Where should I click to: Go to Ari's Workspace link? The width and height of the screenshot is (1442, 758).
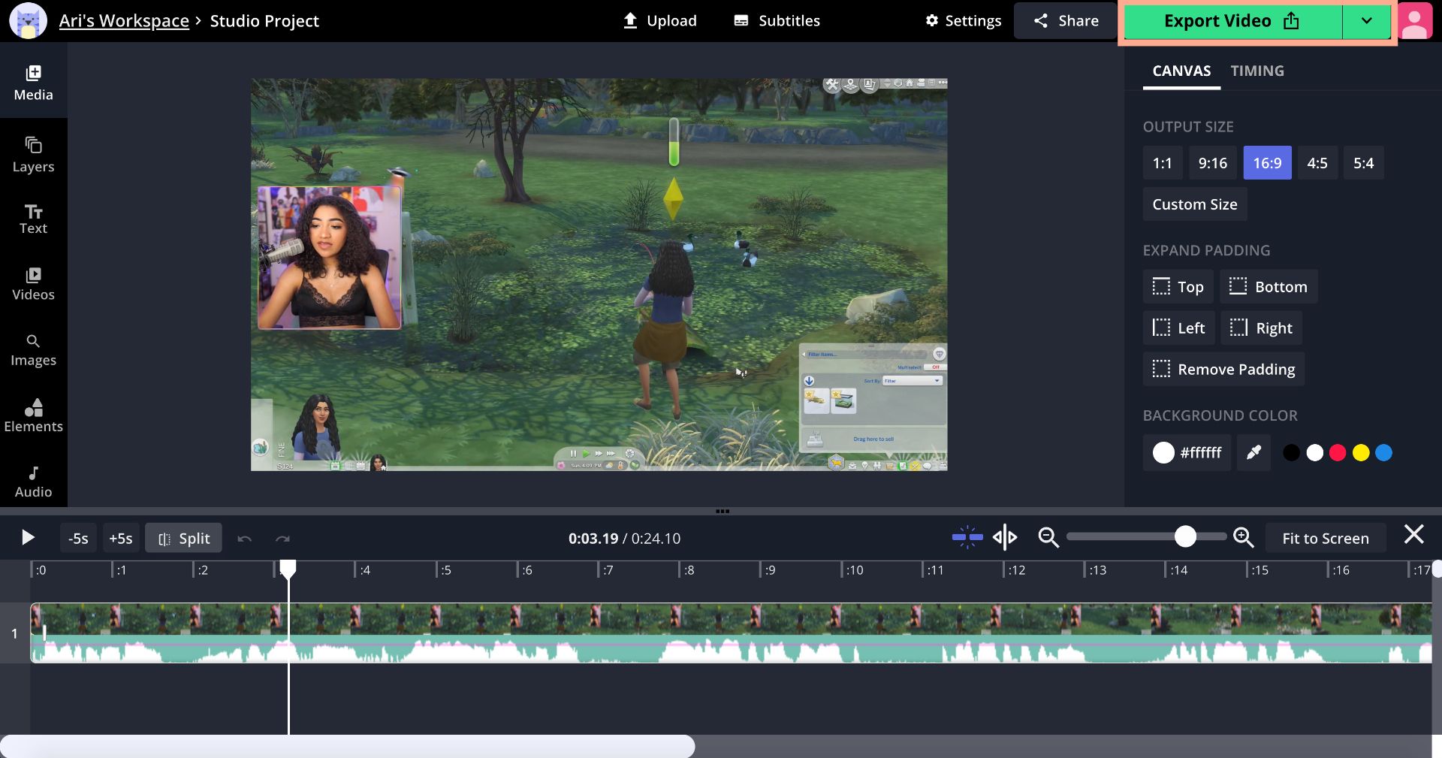click(x=124, y=21)
